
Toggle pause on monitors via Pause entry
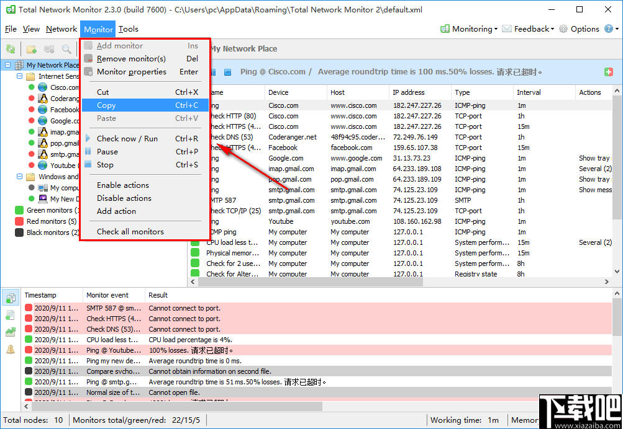107,151
